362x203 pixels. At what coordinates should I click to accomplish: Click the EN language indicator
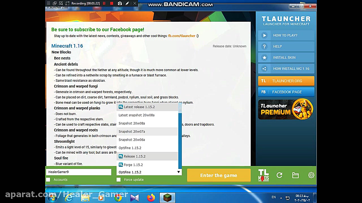[x=273, y=197]
